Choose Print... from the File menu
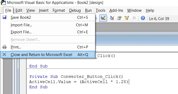 pyautogui.click(x=48, y=47)
